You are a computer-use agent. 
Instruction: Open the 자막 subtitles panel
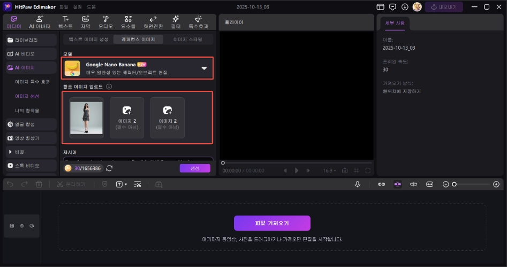85,22
